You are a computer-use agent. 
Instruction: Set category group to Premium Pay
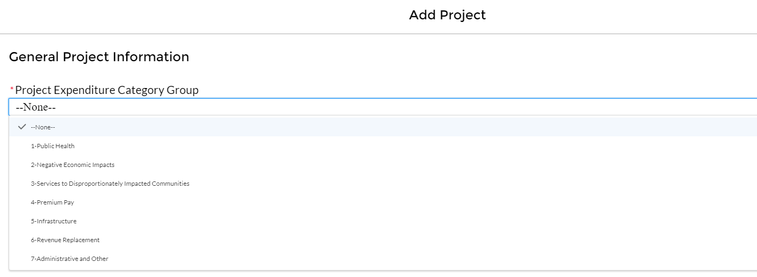coord(52,202)
